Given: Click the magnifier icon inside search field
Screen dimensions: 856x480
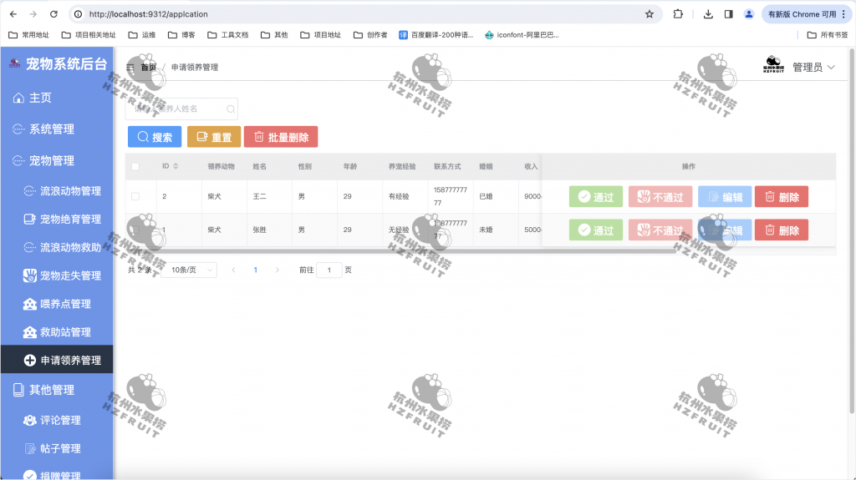Looking at the screenshot, I should tap(231, 109).
